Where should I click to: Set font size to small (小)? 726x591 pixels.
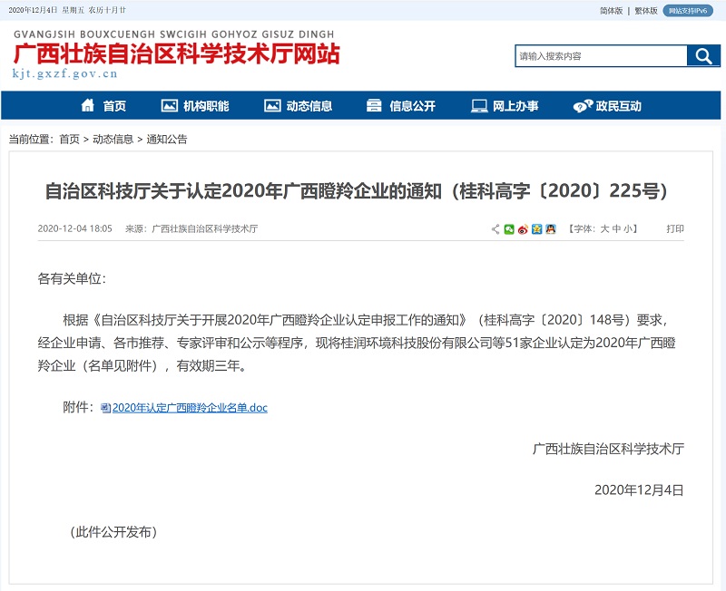(629, 229)
